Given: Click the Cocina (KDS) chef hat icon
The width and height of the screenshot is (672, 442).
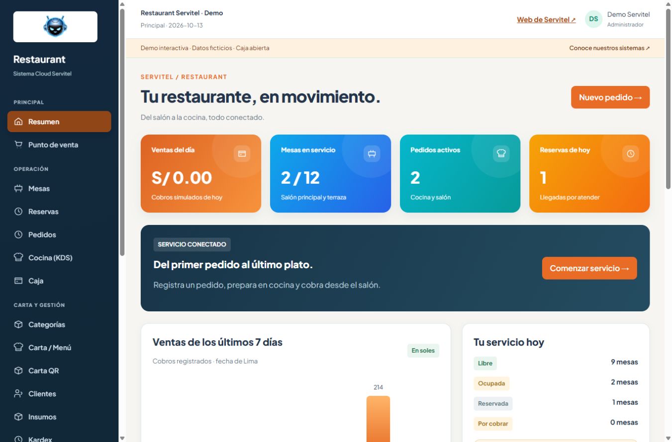Looking at the screenshot, I should [19, 258].
